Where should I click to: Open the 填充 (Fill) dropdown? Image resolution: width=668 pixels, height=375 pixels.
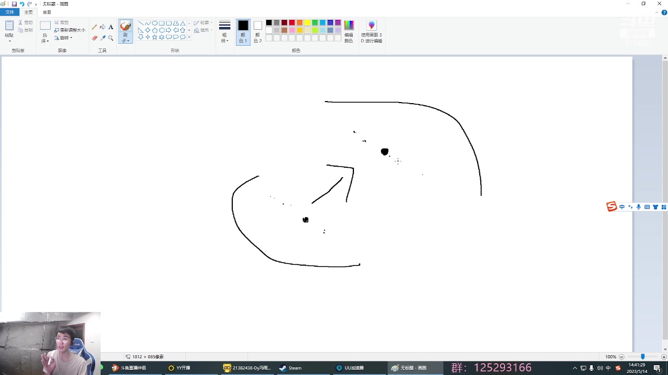[203, 30]
